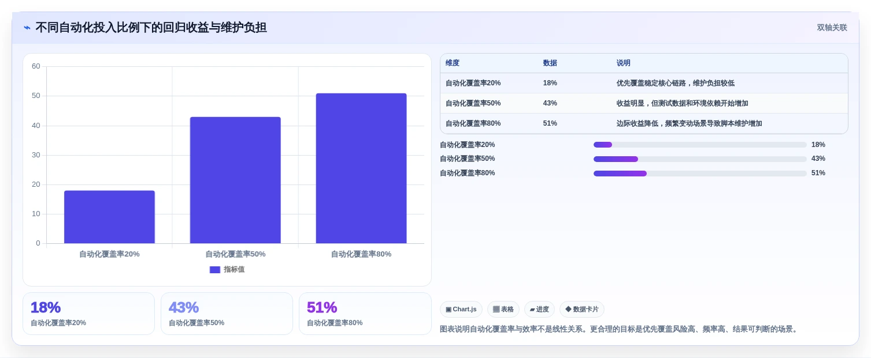
Task: Click the progress bar for 自动化覆盖率80%
Action: pyautogui.click(x=700, y=174)
